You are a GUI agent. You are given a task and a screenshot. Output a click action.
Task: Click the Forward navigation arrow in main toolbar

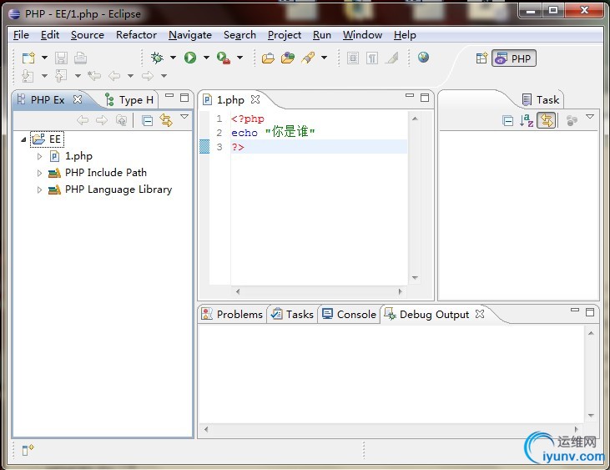(x=148, y=76)
